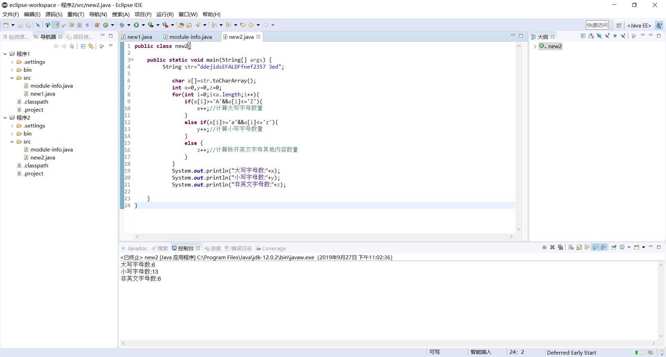The image size is (666, 357).
Task: Select the Java perspective icon
Action: (659, 25)
